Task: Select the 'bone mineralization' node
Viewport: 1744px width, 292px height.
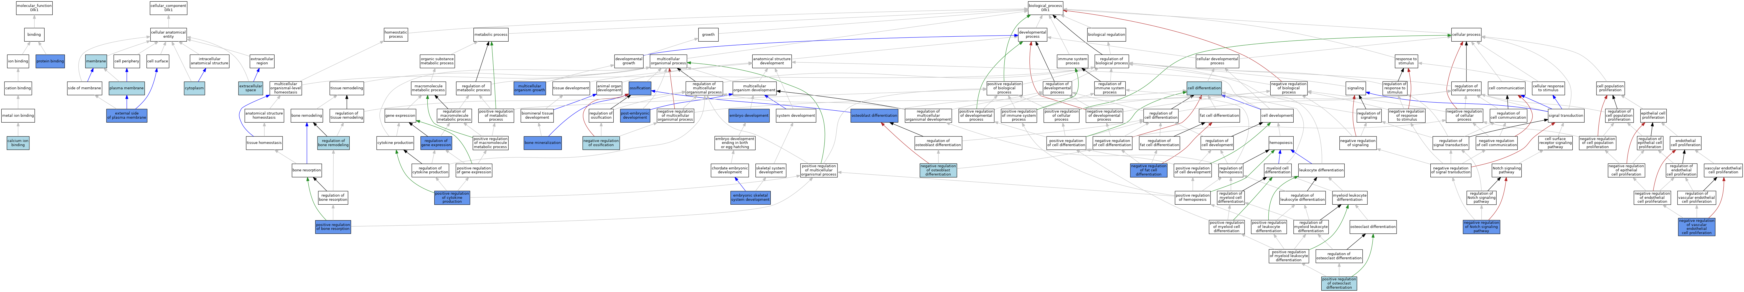Action: [542, 143]
